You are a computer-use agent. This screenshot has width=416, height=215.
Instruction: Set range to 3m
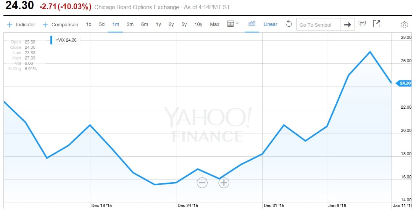130,24
